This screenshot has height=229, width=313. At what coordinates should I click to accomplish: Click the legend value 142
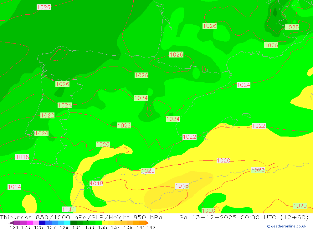tap(151, 227)
